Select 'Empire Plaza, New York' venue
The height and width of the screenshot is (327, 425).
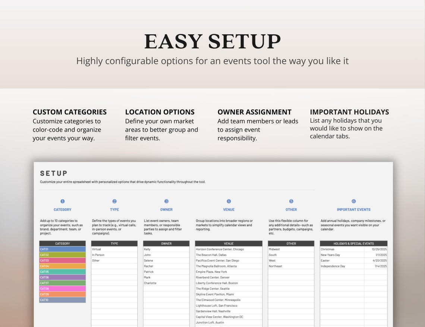pyautogui.click(x=229, y=272)
